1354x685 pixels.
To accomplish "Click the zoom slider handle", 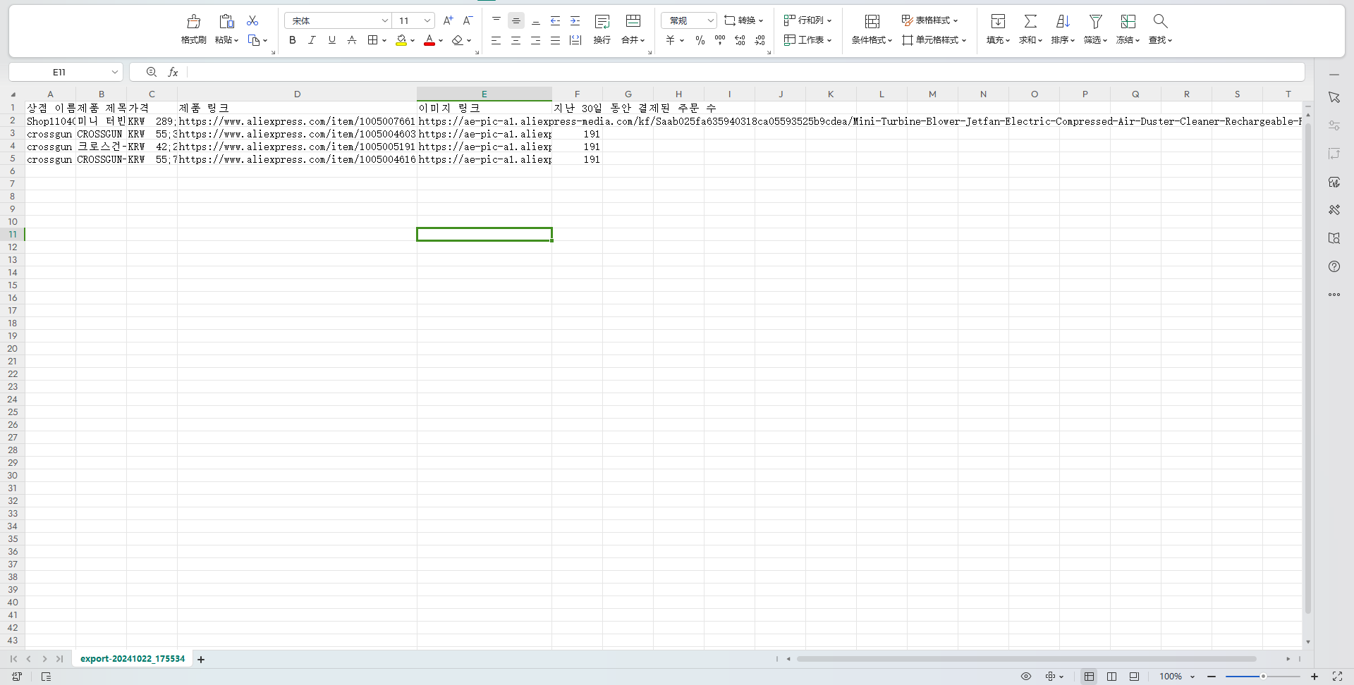I will point(1263,677).
